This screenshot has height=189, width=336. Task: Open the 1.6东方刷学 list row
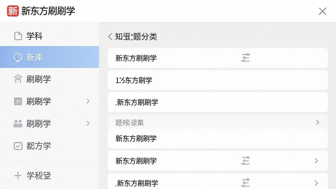[x=218, y=80]
